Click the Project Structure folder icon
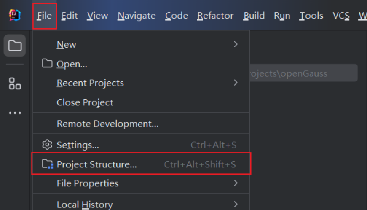This screenshot has width=367, height=210. click(47, 164)
